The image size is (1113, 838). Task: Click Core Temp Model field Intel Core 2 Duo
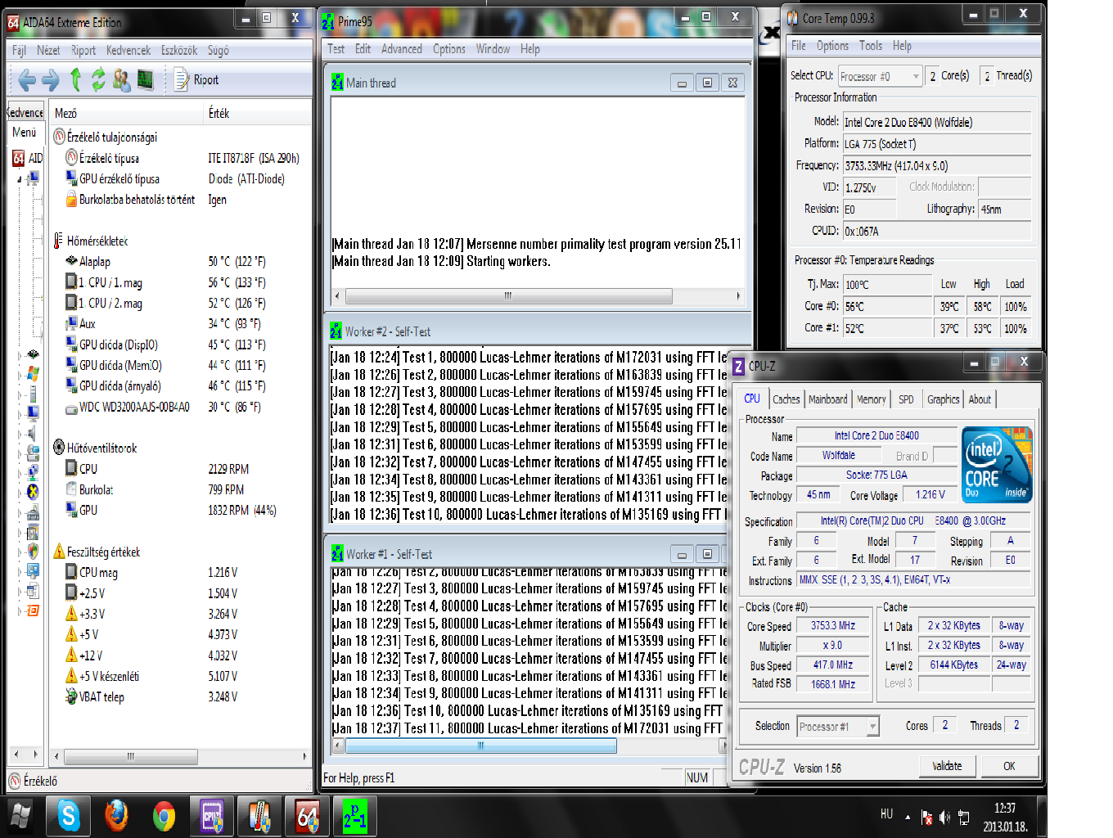[937, 122]
